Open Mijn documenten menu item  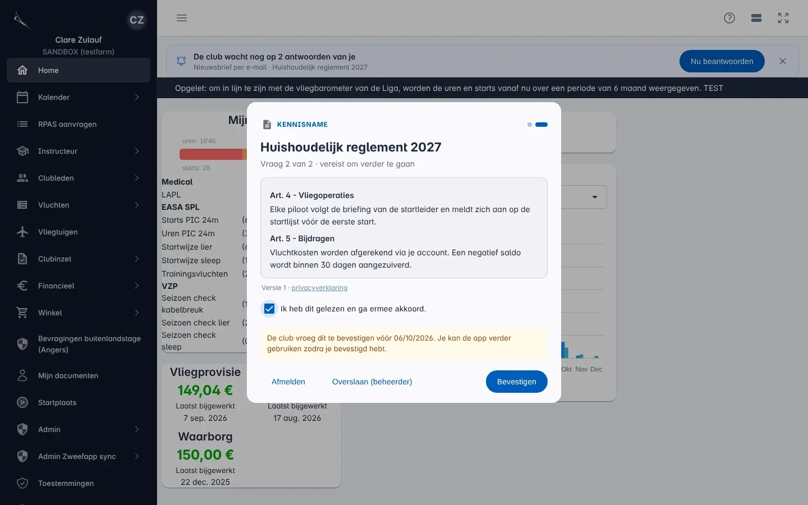coord(79,375)
